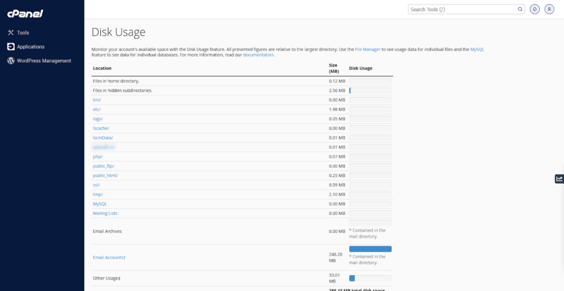Open the etc/ directory link

97,109
